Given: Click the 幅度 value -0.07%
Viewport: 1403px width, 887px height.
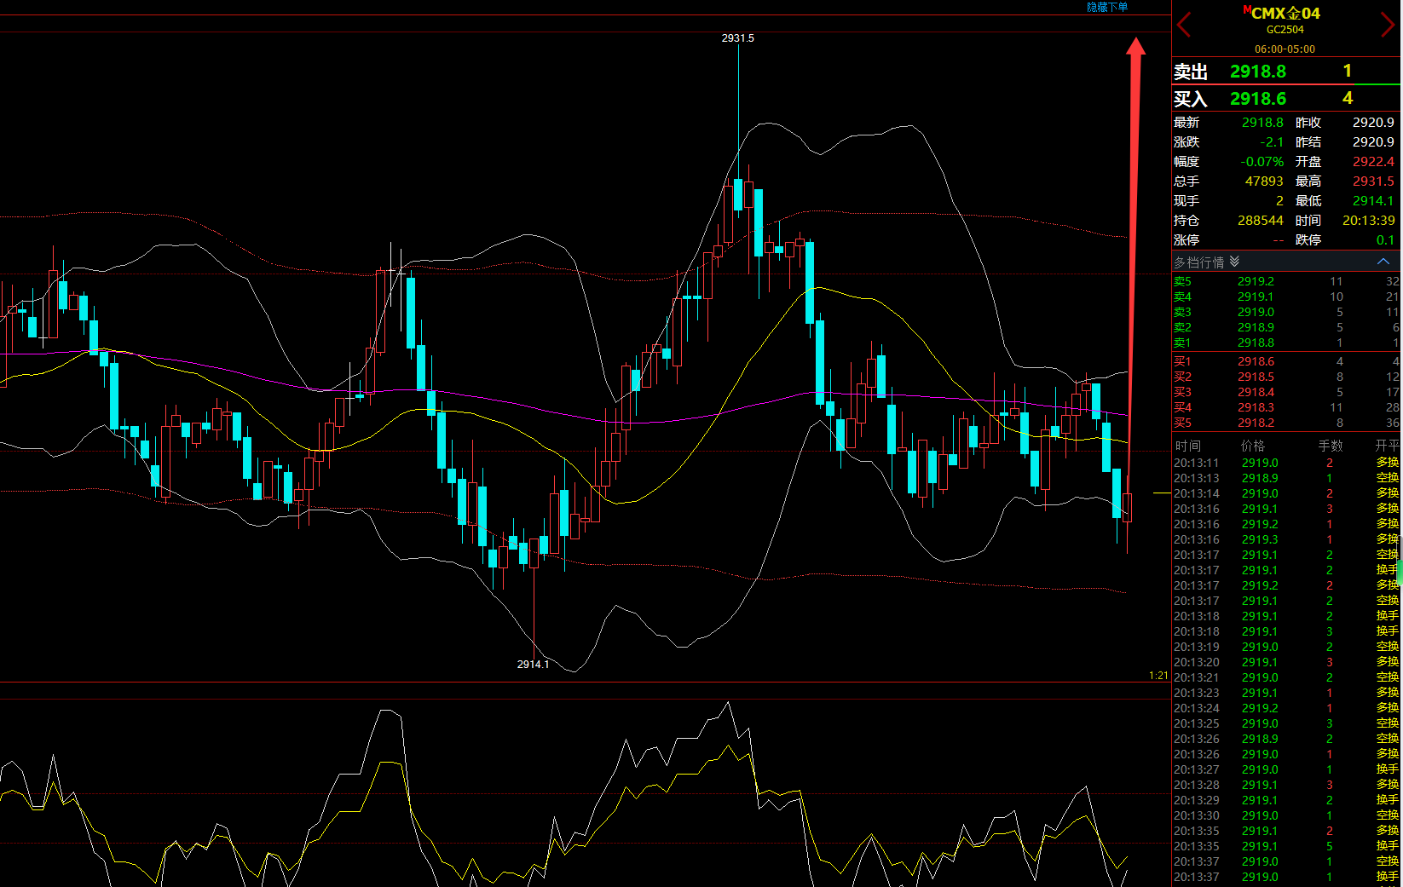Looking at the screenshot, I should (x=1262, y=162).
